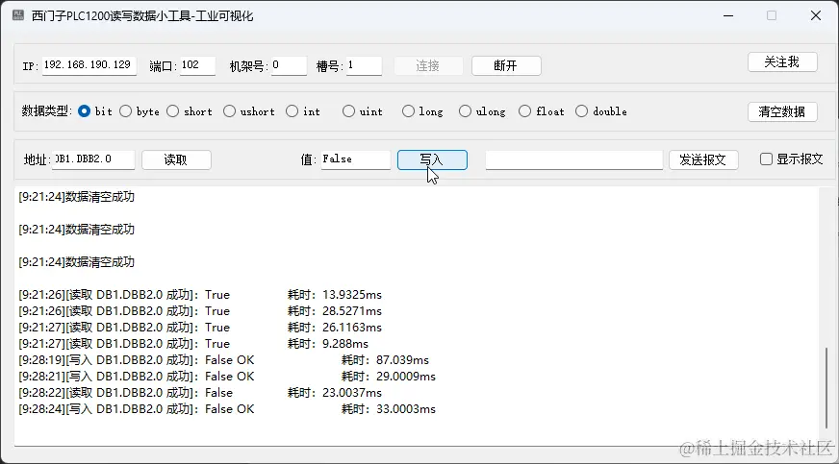Send message with 发送报文 button
839x464 pixels.
pos(703,159)
